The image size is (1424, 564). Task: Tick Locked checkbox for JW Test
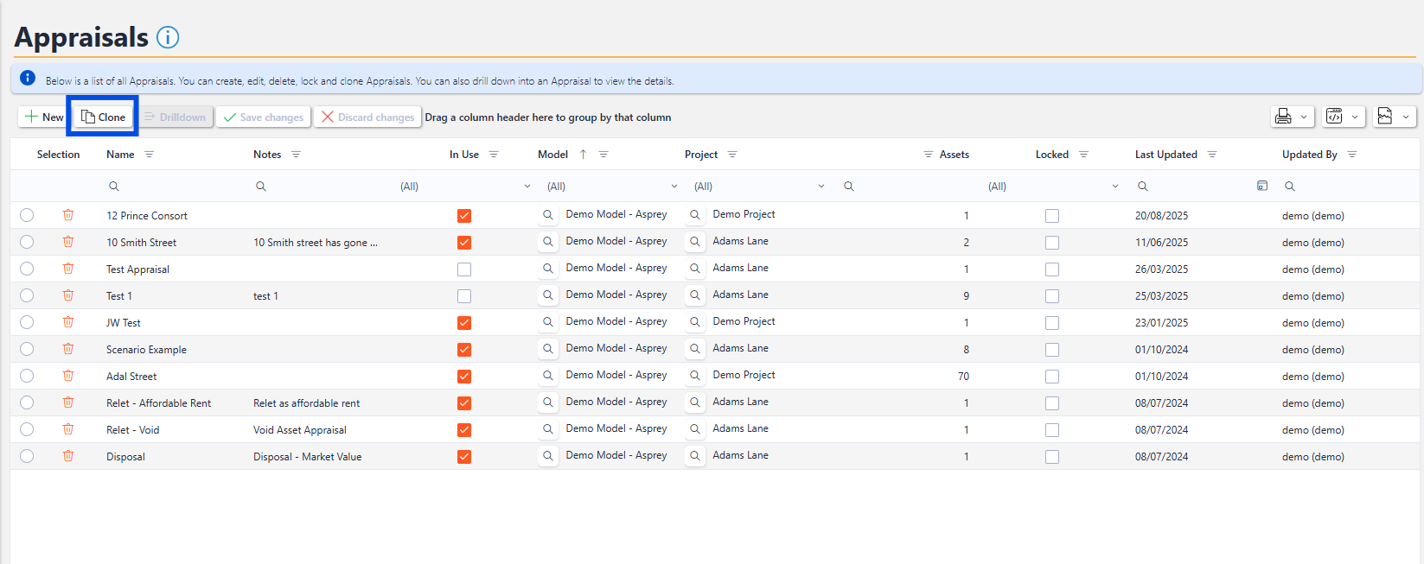[1052, 323]
